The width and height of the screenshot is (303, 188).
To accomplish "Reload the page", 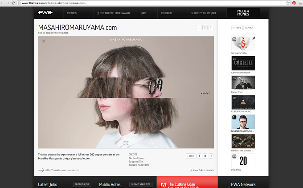I will [13, 3].
